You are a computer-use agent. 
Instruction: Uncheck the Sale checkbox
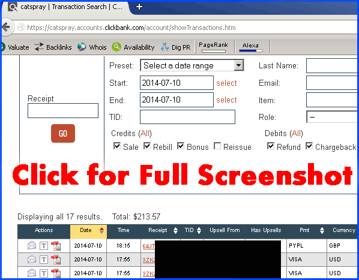[x=117, y=146]
